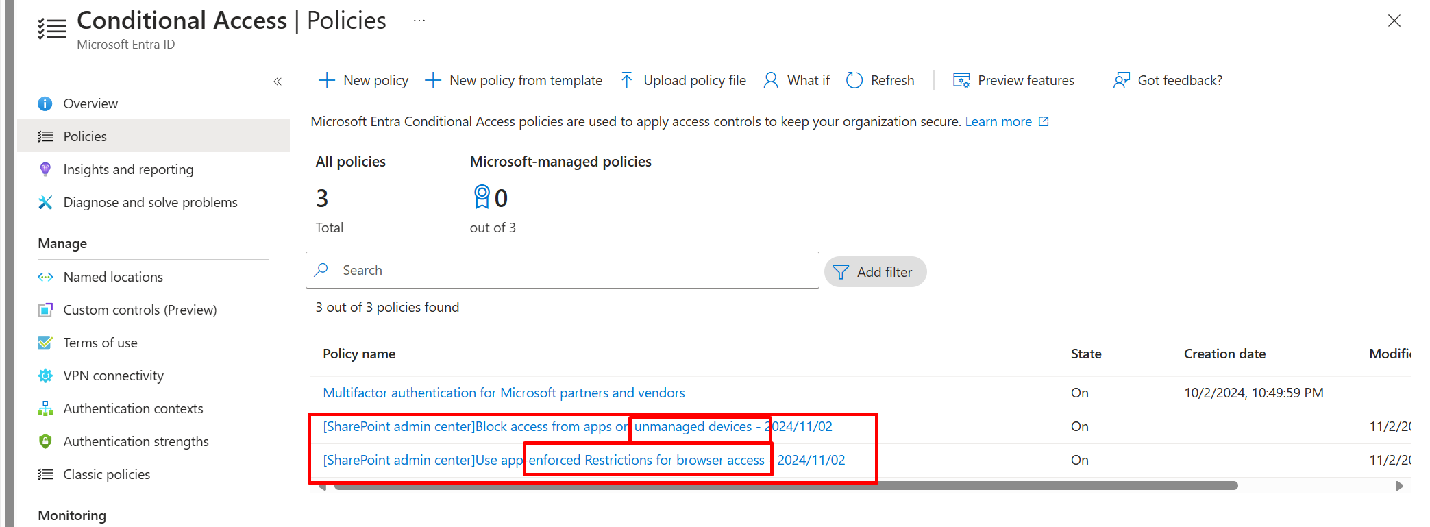Open Terms of use

tap(100, 343)
